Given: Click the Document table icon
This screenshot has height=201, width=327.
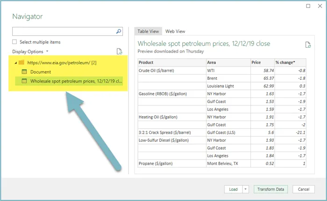Looking at the screenshot, I should click(24, 72).
